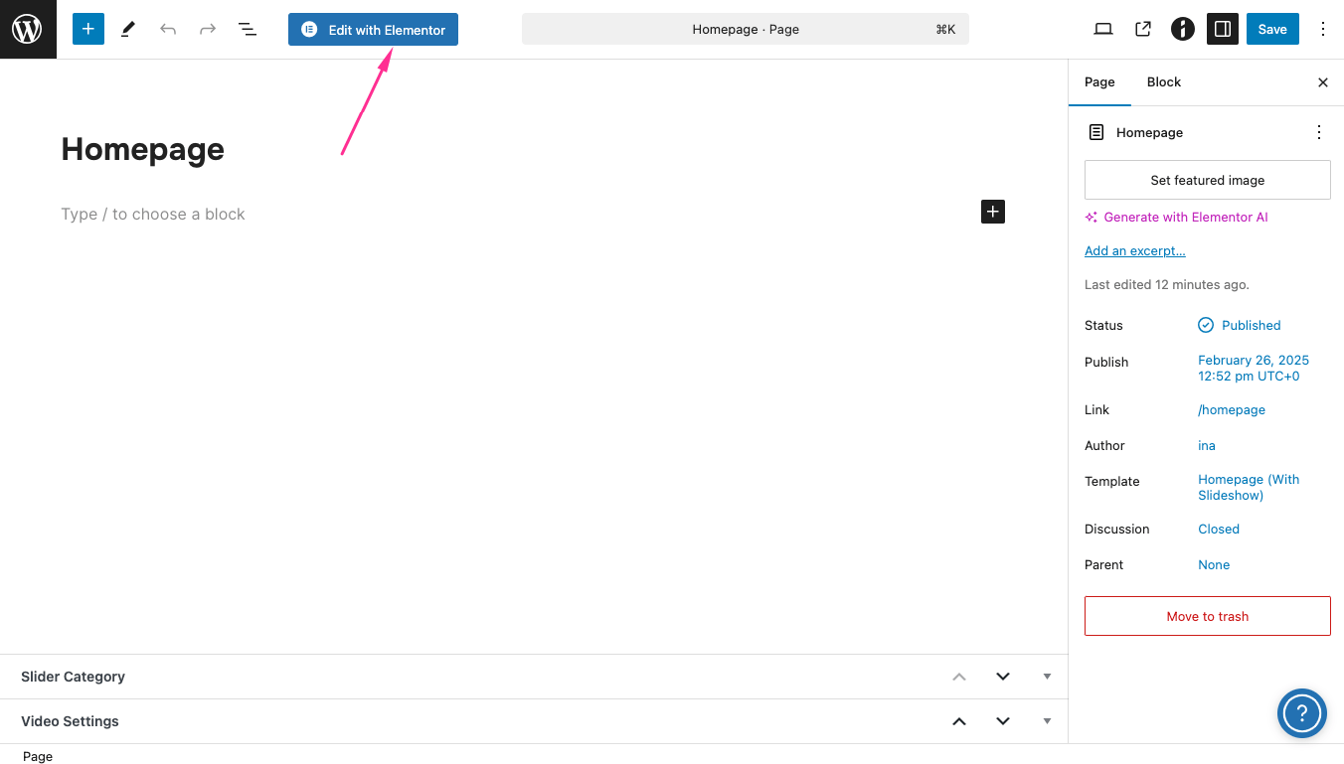
Task: Open the round help question-mark button
Action: 1301,713
